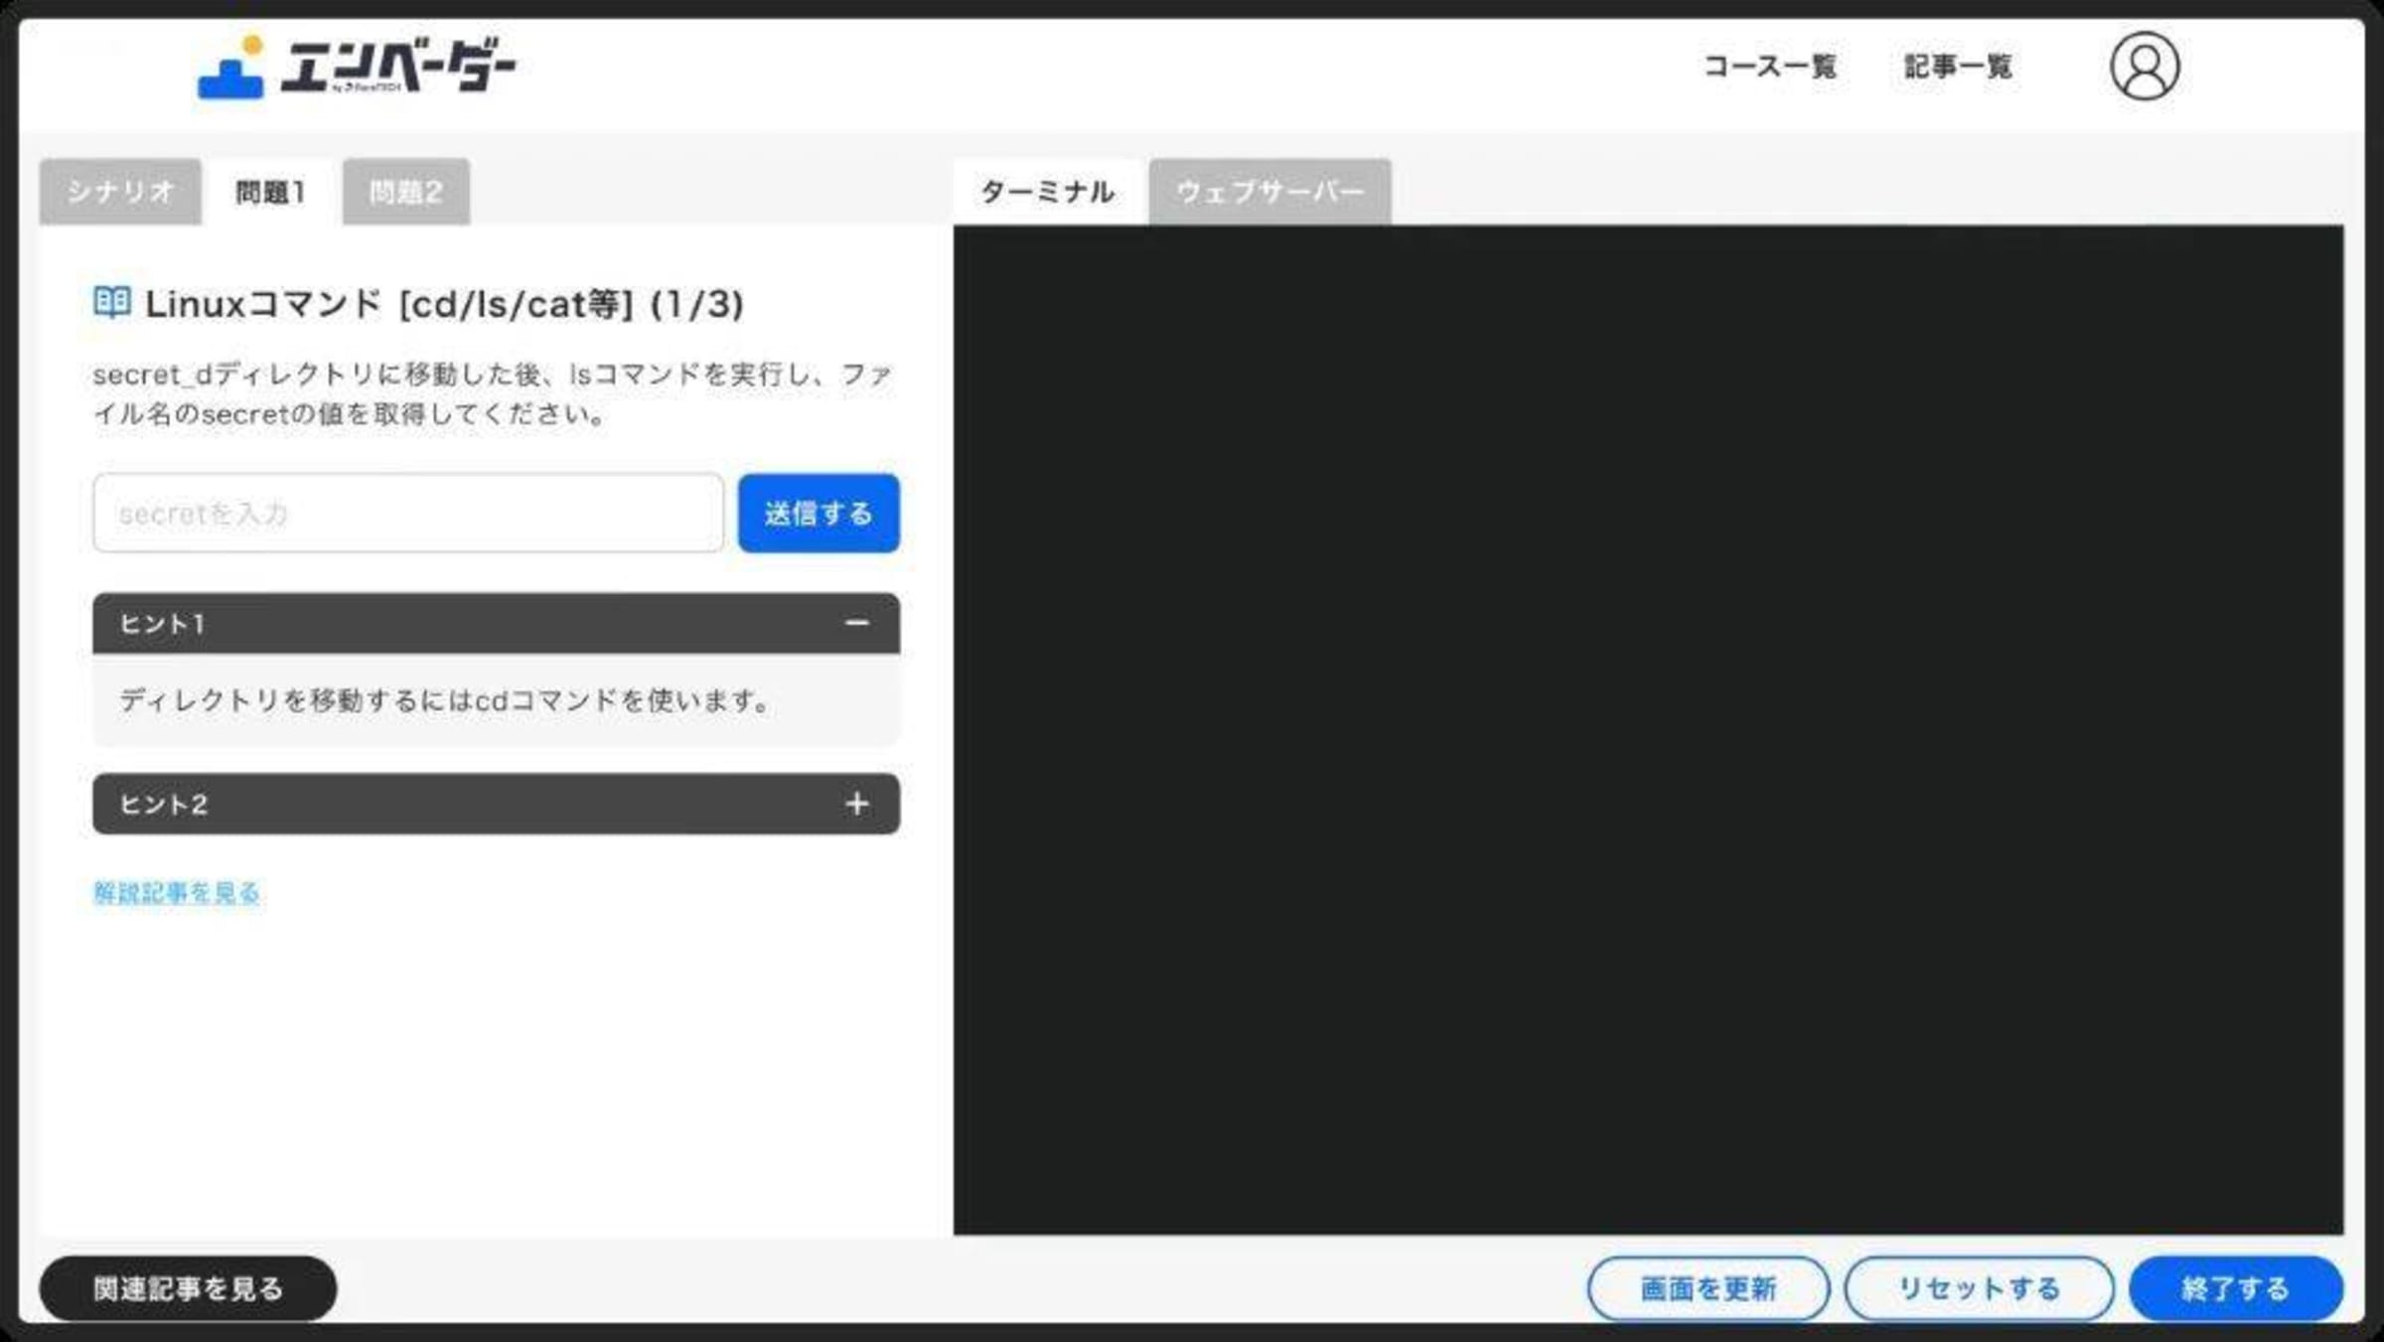Viewport: 2384px width, 1342px height.
Task: Open the ウェブサーバー tab
Action: [1268, 192]
